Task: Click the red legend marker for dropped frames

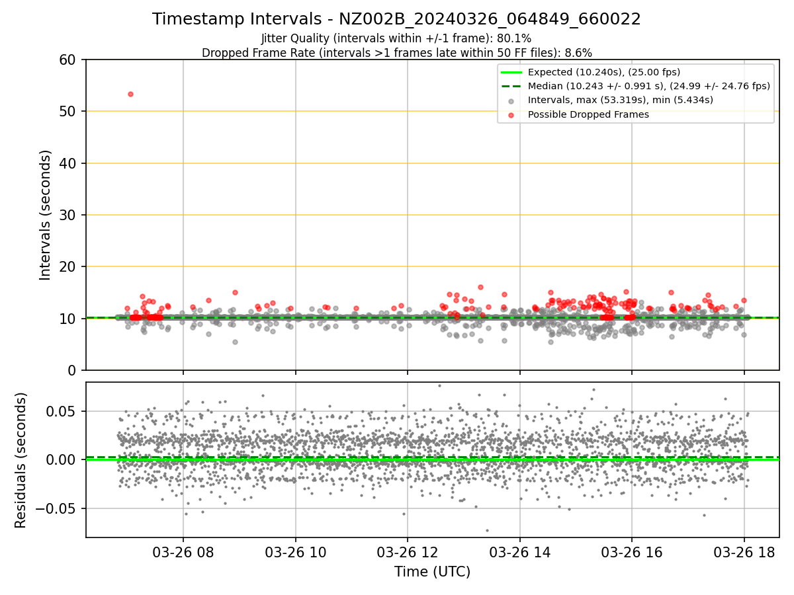Action: coord(511,114)
